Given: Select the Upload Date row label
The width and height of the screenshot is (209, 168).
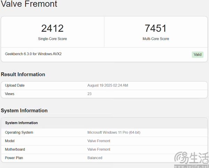Looking at the screenshot, I should [x=15, y=85].
